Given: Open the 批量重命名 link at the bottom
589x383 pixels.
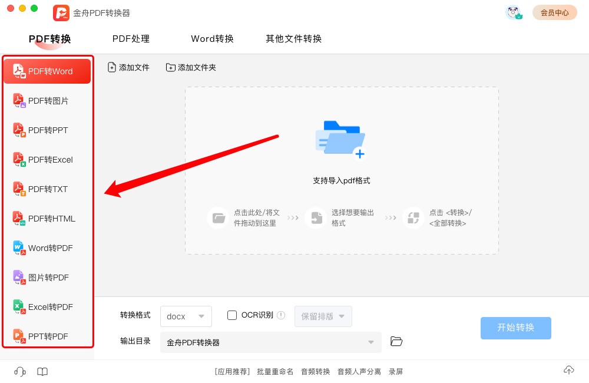Looking at the screenshot, I should pos(274,371).
